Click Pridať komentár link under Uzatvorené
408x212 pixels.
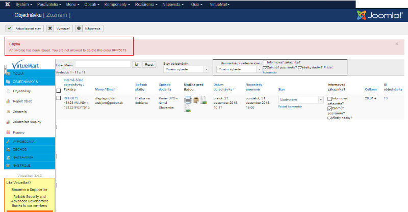coord(290,107)
